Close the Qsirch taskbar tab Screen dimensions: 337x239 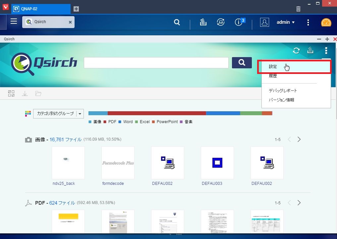70,22
